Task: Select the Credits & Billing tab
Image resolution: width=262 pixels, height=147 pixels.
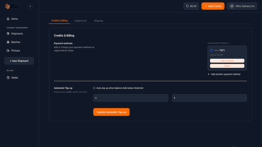Action: (x=59, y=21)
